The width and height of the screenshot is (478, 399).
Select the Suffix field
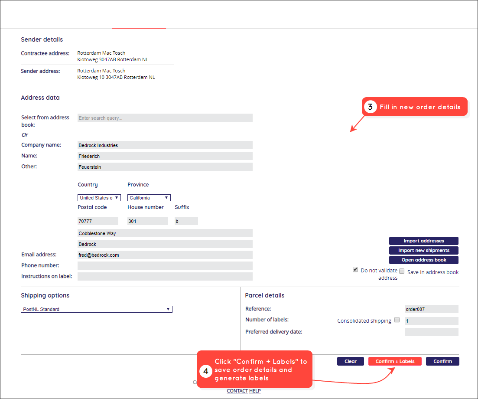[x=186, y=221]
